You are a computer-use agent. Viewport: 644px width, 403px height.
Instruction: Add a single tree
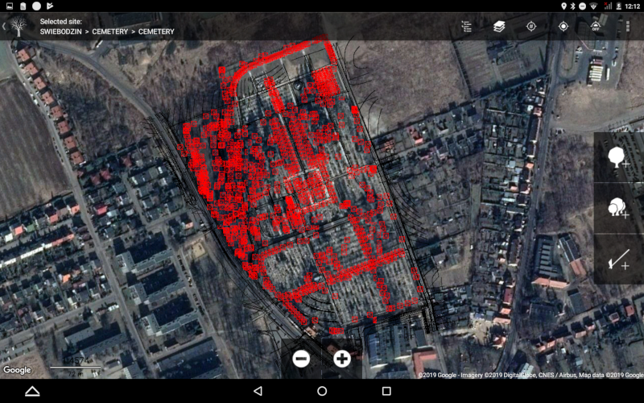point(618,157)
